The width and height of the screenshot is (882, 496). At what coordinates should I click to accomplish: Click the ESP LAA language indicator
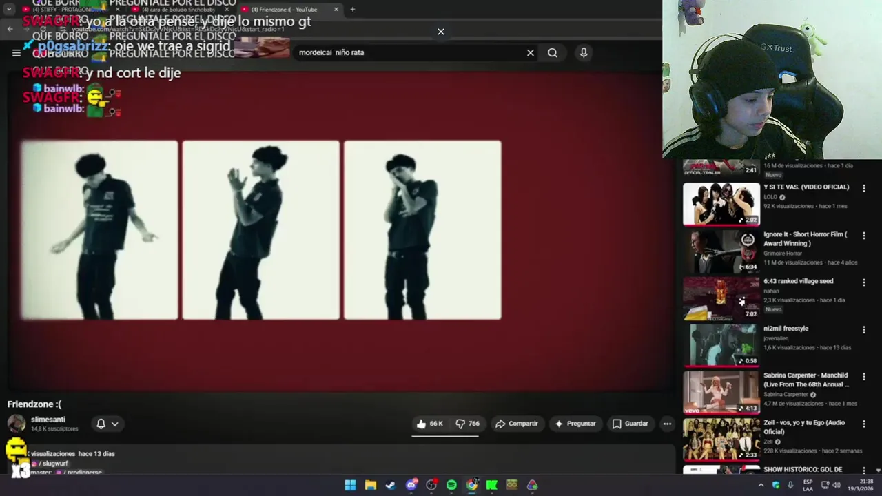[x=808, y=485]
